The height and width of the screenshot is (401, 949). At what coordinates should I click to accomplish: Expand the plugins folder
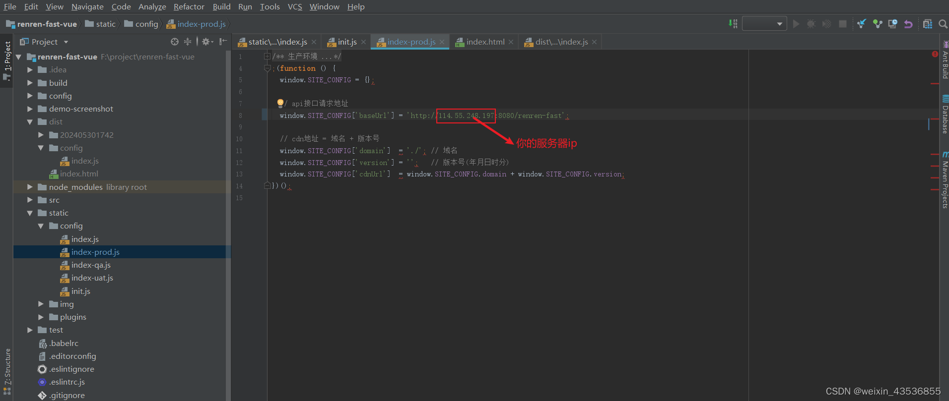tap(41, 317)
